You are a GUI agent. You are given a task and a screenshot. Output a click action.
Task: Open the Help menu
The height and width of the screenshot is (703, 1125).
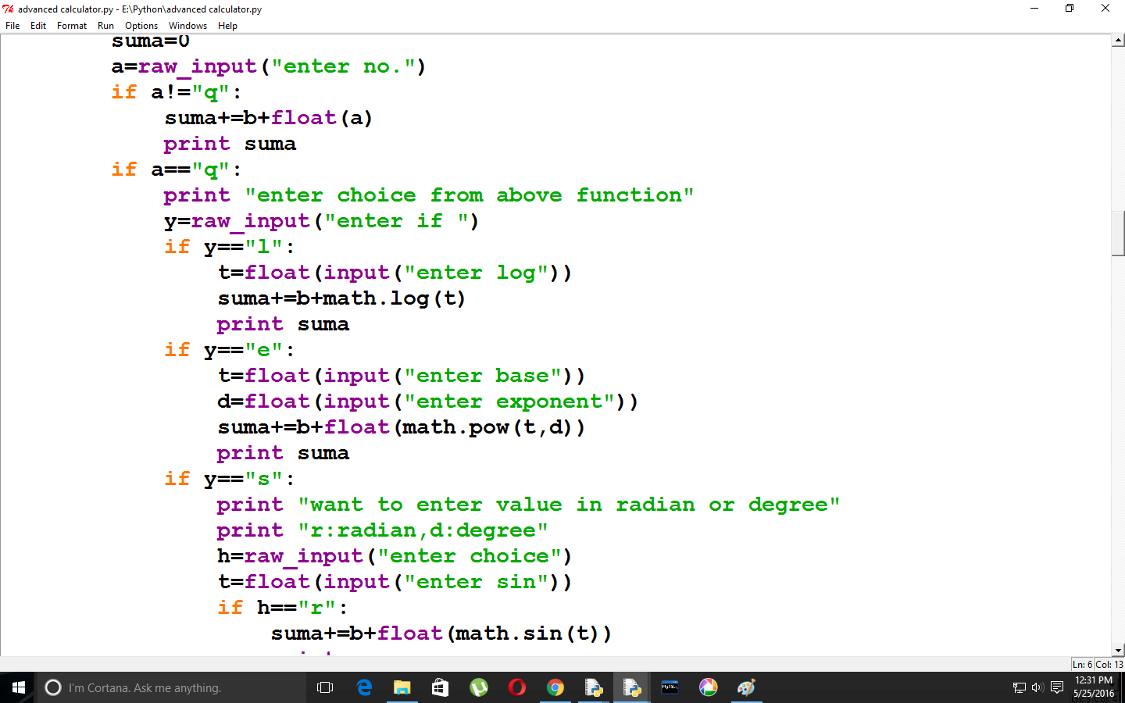coord(227,26)
